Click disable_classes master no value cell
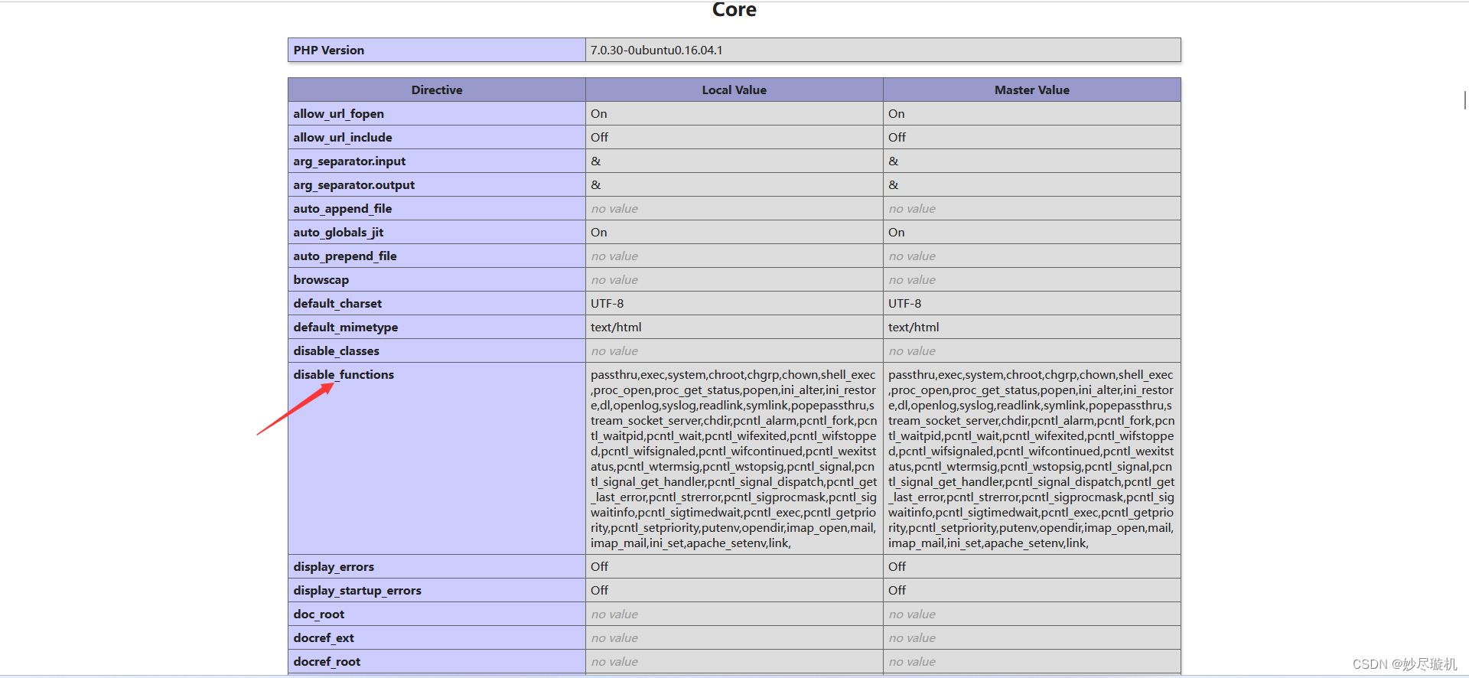Viewport: 1469px width, 678px height. (x=1032, y=350)
